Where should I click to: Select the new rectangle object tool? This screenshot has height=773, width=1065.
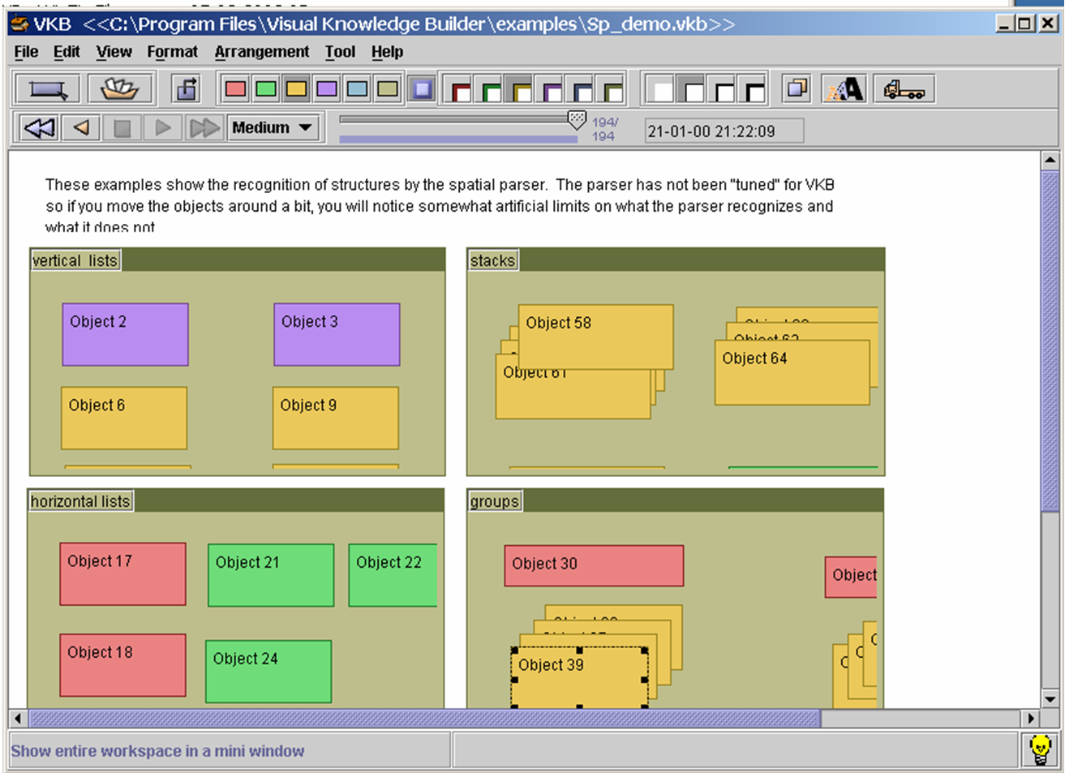48,89
